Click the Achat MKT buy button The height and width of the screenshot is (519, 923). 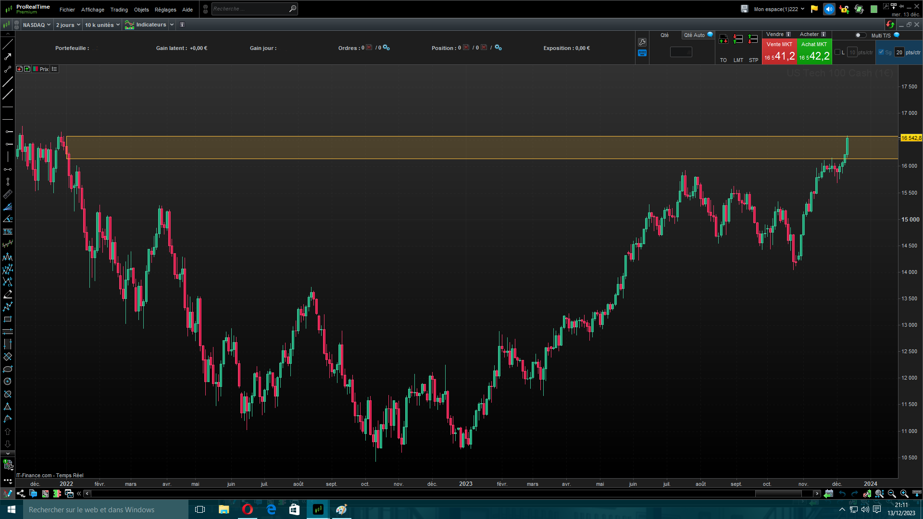click(814, 52)
